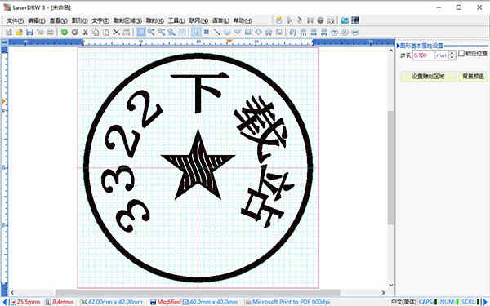The width and height of the screenshot is (490, 306).
Task: Click the 背景颜色 background color button
Action: pos(473,76)
